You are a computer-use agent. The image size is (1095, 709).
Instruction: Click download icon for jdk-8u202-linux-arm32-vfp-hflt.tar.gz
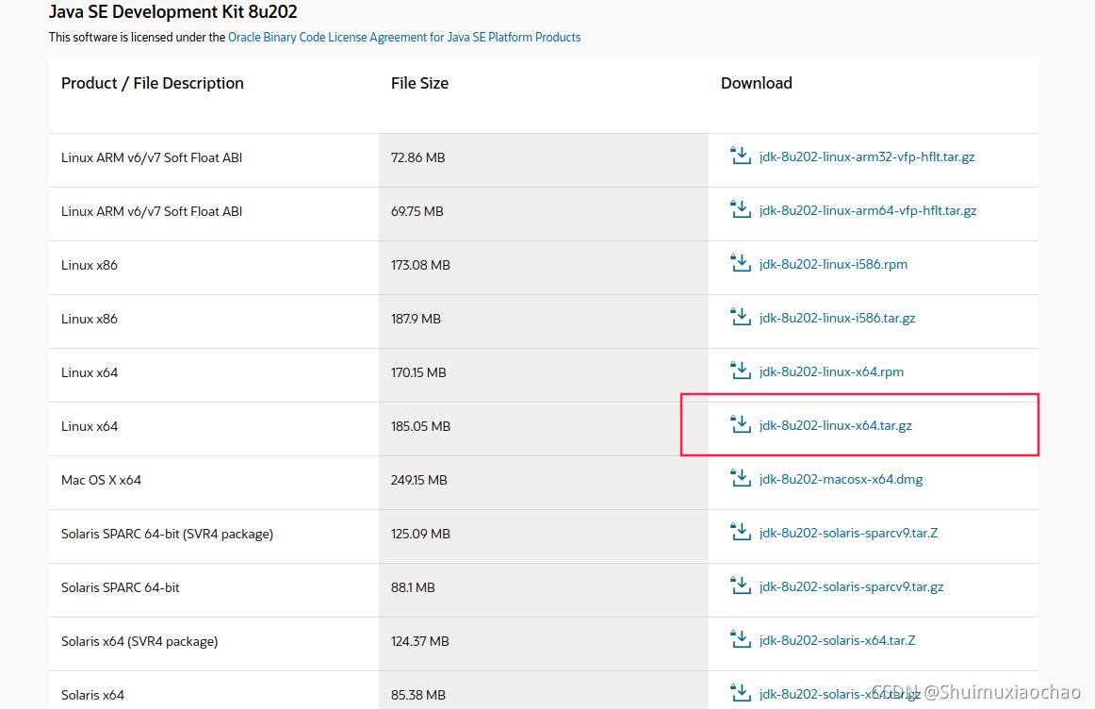point(741,156)
